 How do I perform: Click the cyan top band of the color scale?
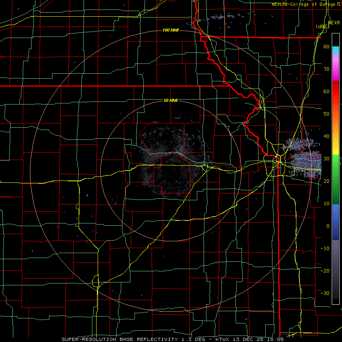336,50
